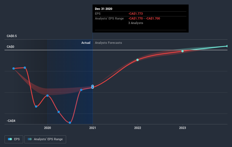Click the 2022 x-axis label
This screenshot has height=147, width=232.
click(137, 128)
